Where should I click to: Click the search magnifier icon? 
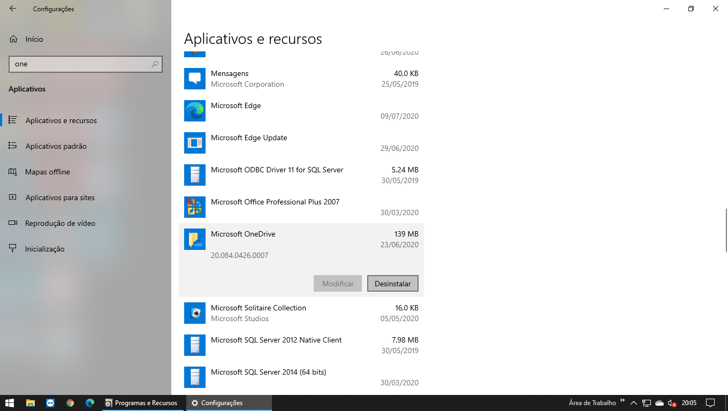click(x=155, y=64)
